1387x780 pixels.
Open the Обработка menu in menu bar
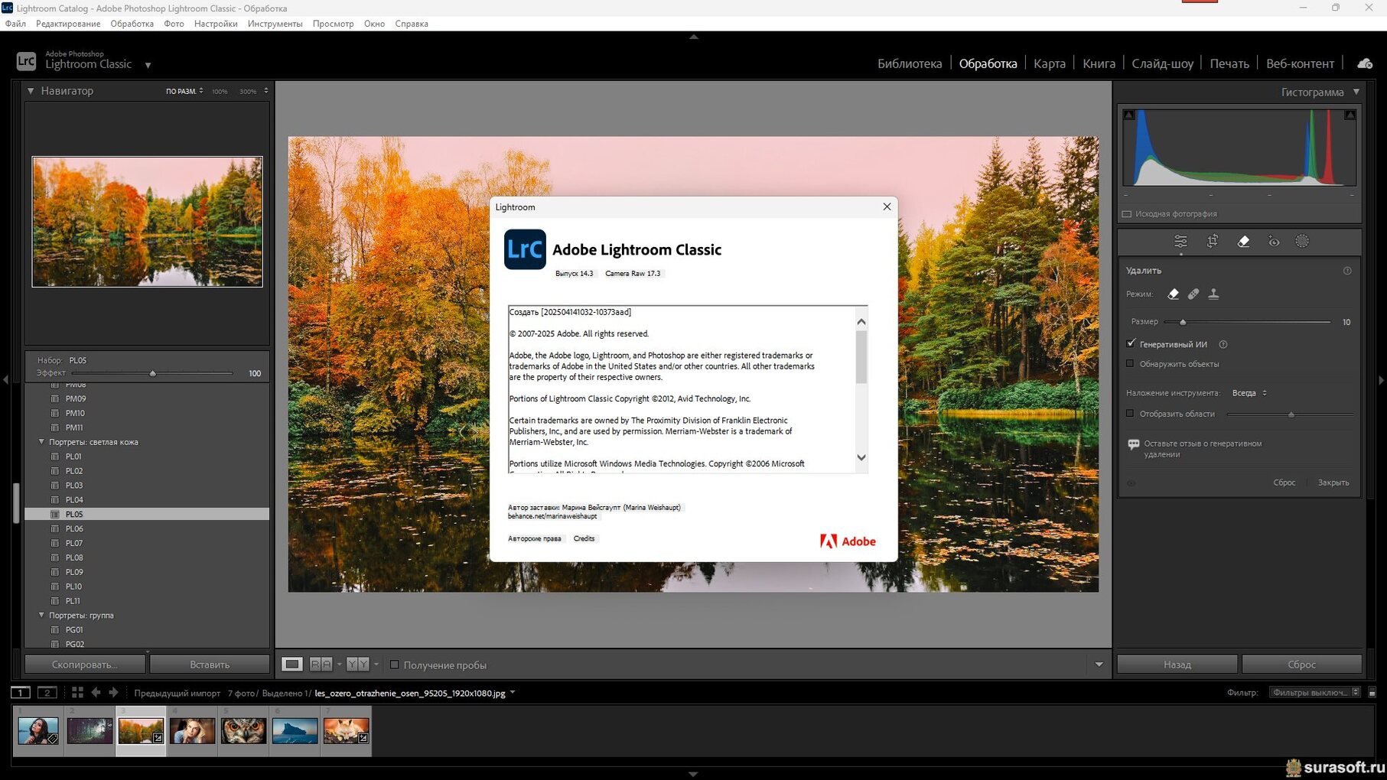tap(132, 24)
